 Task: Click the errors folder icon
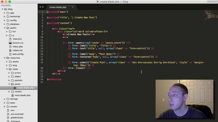click(13, 73)
